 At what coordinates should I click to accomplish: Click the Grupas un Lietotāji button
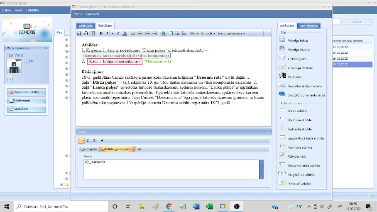[27, 92]
